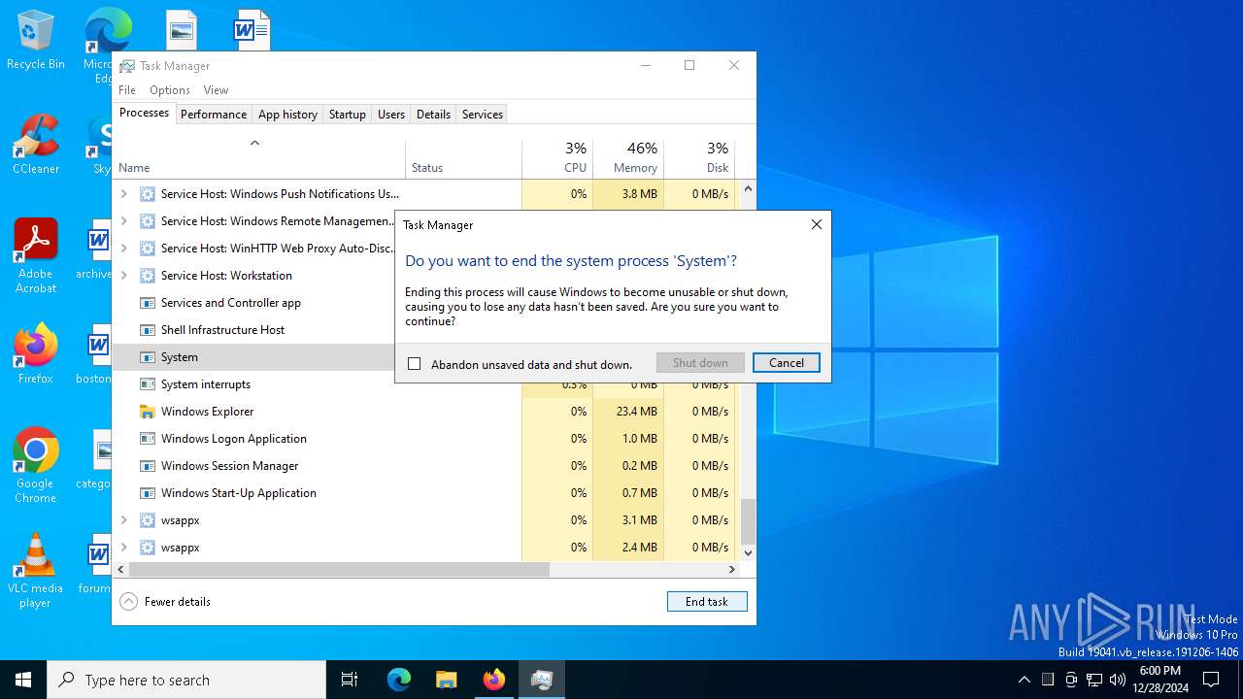Viewport: 1243px width, 699px height.
Task: Select the System interrupts row text
Action: point(206,384)
